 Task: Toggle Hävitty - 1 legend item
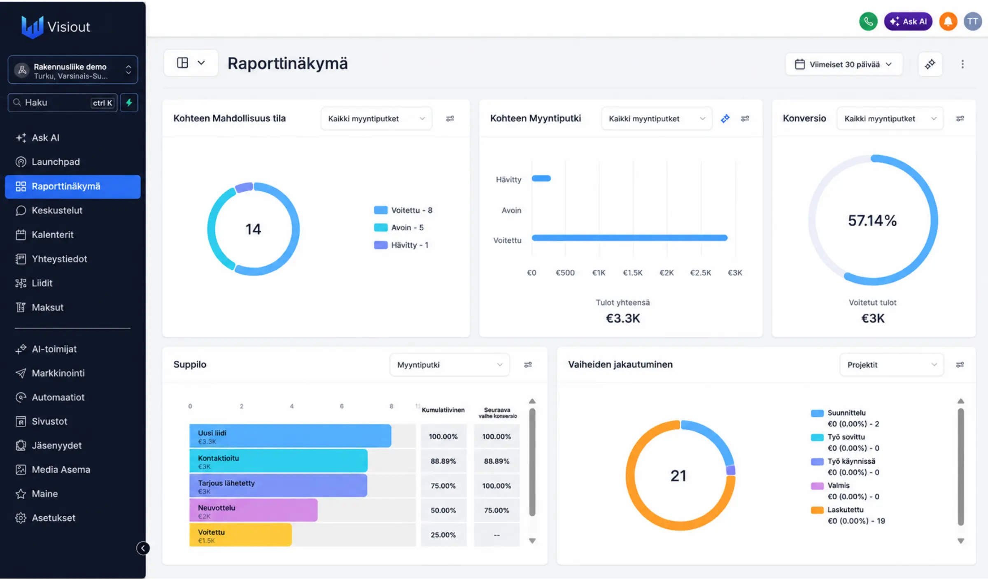click(x=401, y=245)
